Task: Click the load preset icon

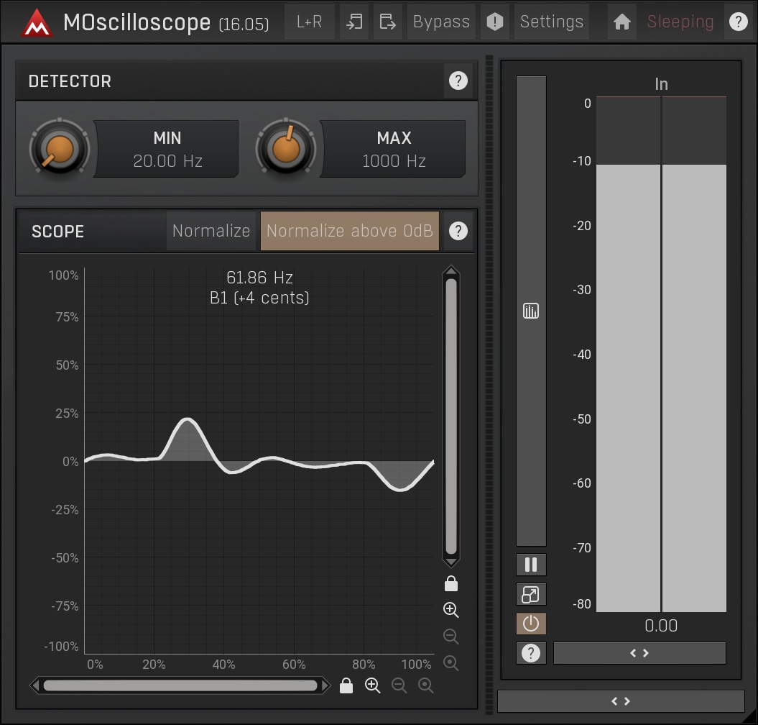Action: coord(354,22)
